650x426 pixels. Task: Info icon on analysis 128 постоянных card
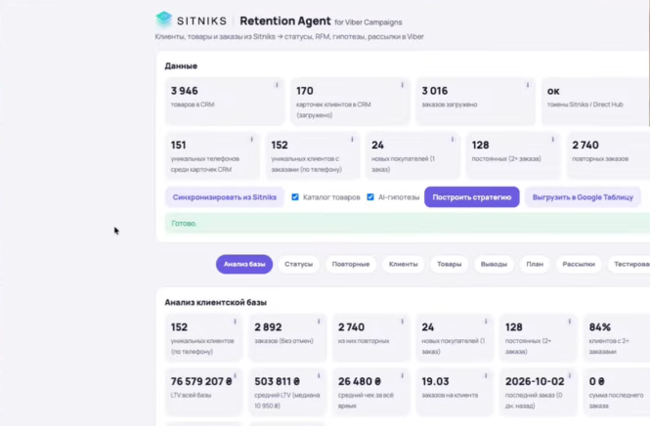click(570, 321)
